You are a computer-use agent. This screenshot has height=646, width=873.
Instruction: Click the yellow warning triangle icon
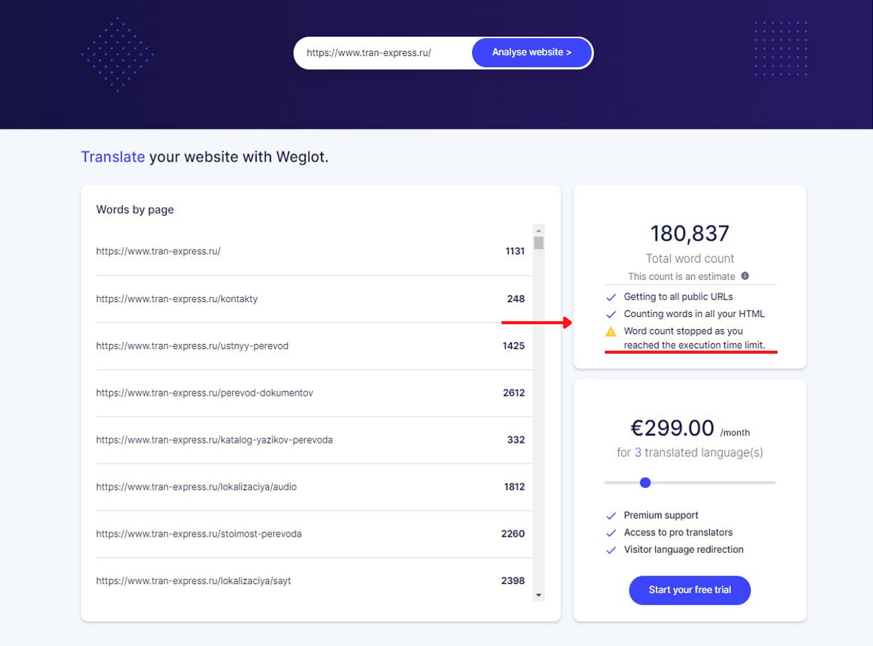(611, 331)
